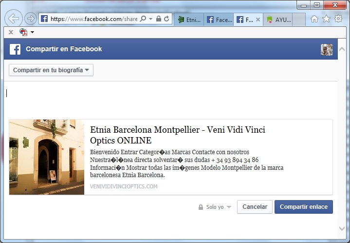Image resolution: width=350 pixels, height=243 pixels.
Task: Click the Etnia Barcelona Montpellier preview title
Action: pyautogui.click(x=178, y=135)
